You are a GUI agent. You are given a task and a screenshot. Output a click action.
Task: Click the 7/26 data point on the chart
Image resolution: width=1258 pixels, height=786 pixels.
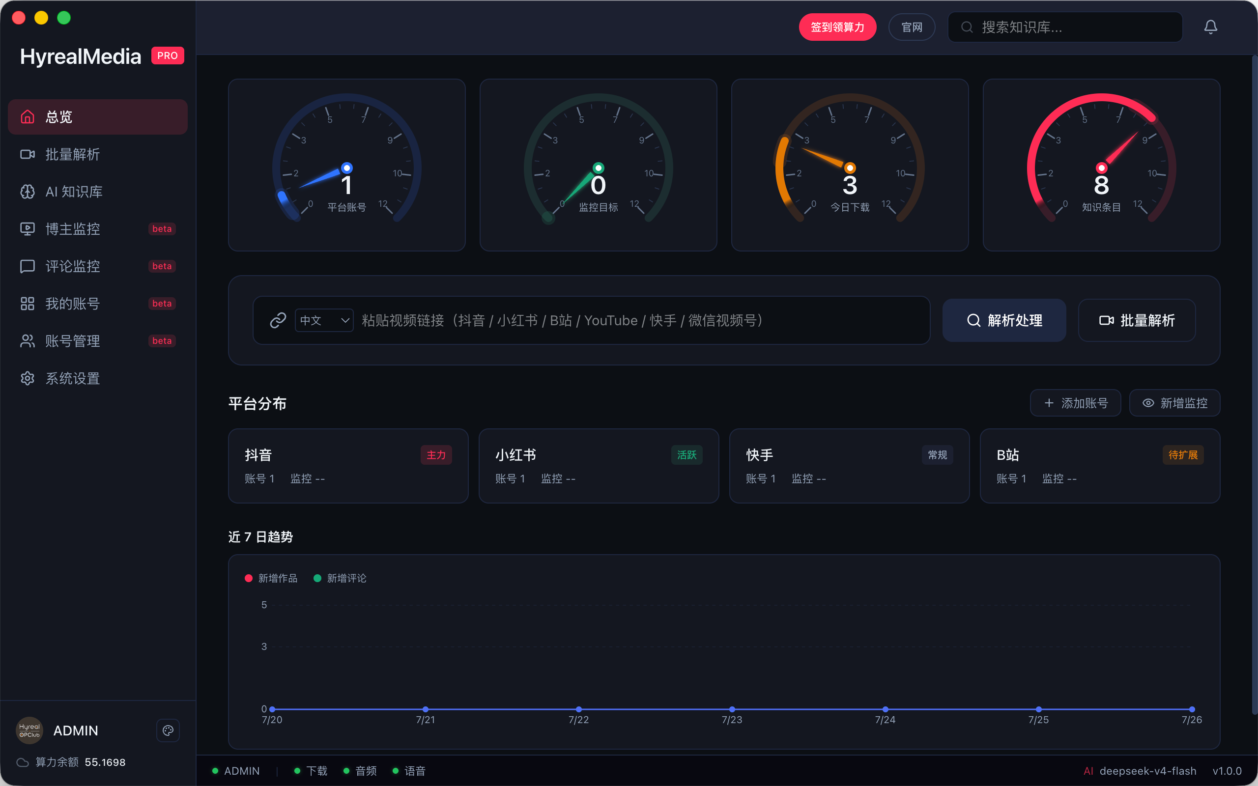pos(1192,709)
